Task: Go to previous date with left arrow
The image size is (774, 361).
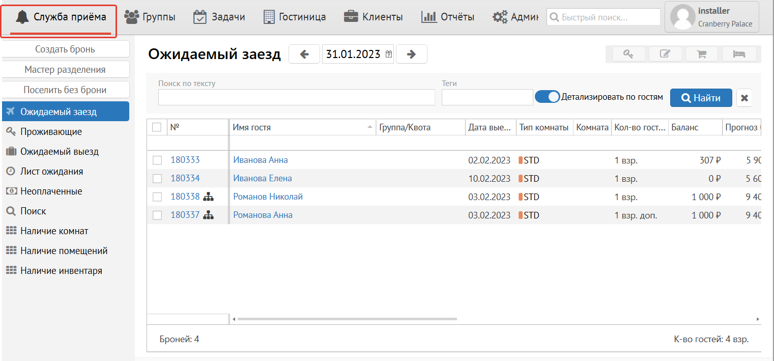Action: tap(304, 54)
